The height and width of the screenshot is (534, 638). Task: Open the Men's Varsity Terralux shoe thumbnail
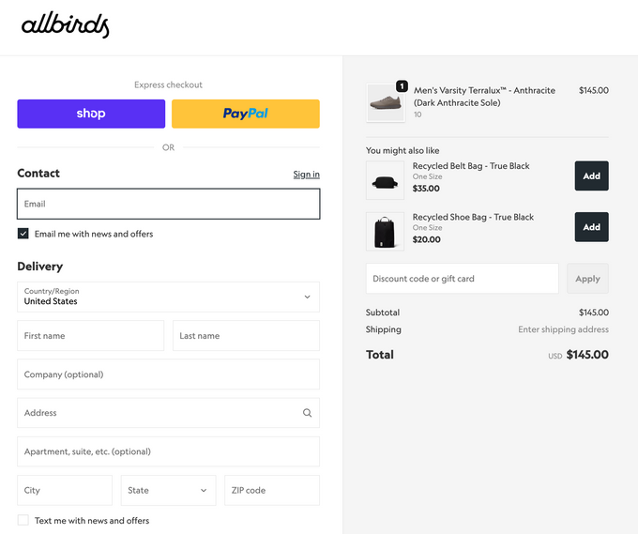pos(386,103)
